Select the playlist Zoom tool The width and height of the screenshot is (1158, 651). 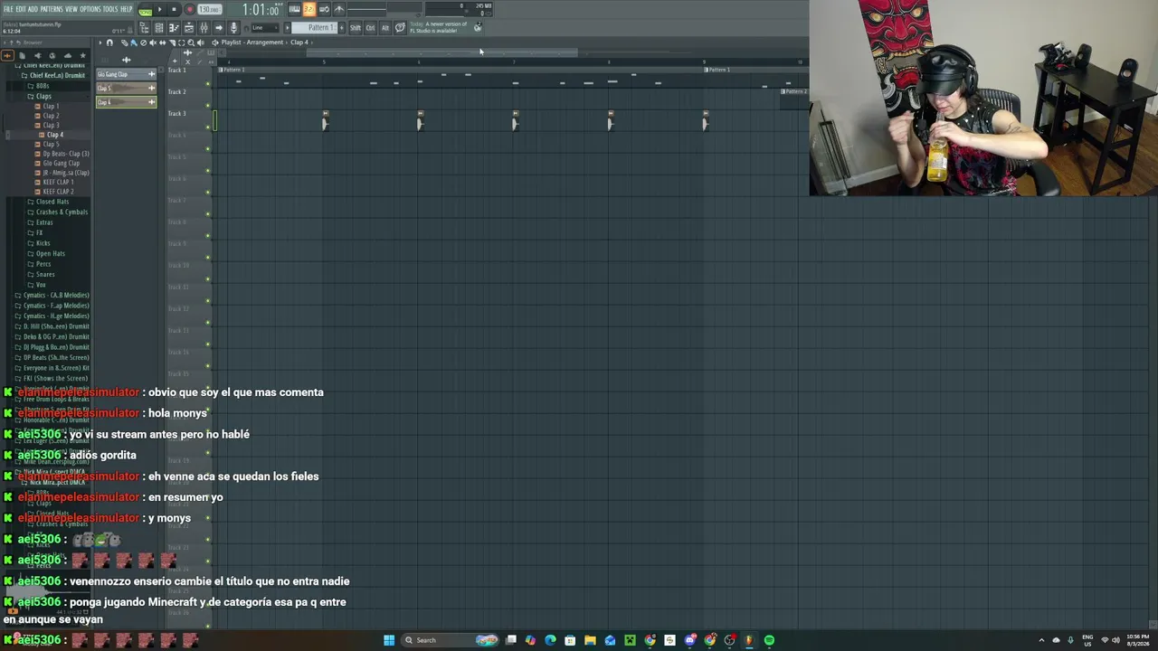191,42
